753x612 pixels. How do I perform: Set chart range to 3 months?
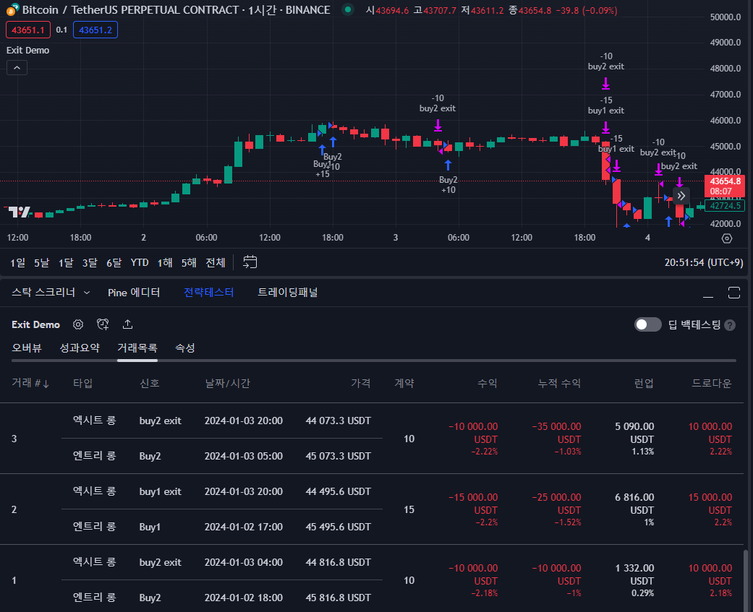[x=90, y=263]
